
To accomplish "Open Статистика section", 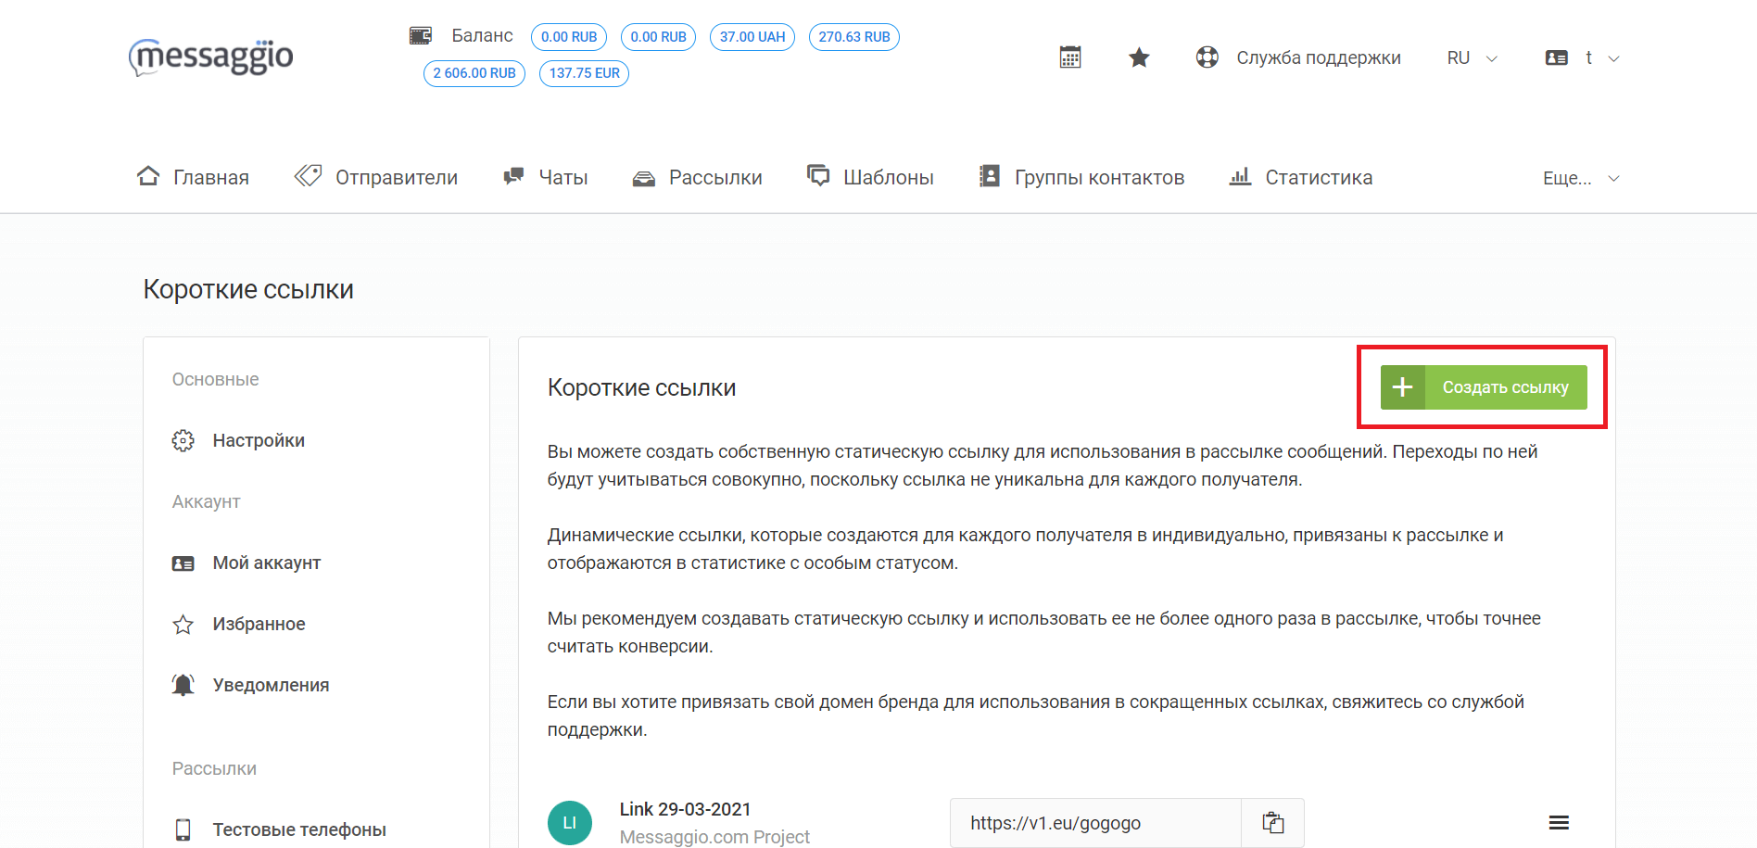I will pyautogui.click(x=1319, y=177).
